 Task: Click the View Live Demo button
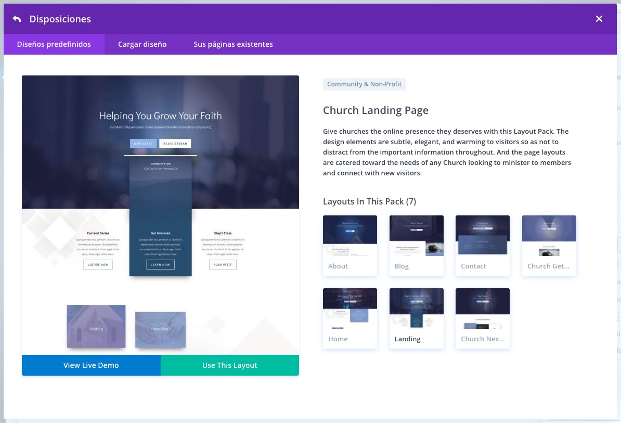pos(91,365)
